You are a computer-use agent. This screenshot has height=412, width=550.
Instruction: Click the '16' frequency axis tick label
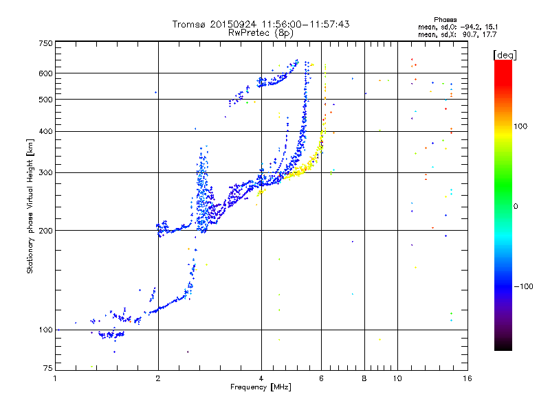pos(467,378)
